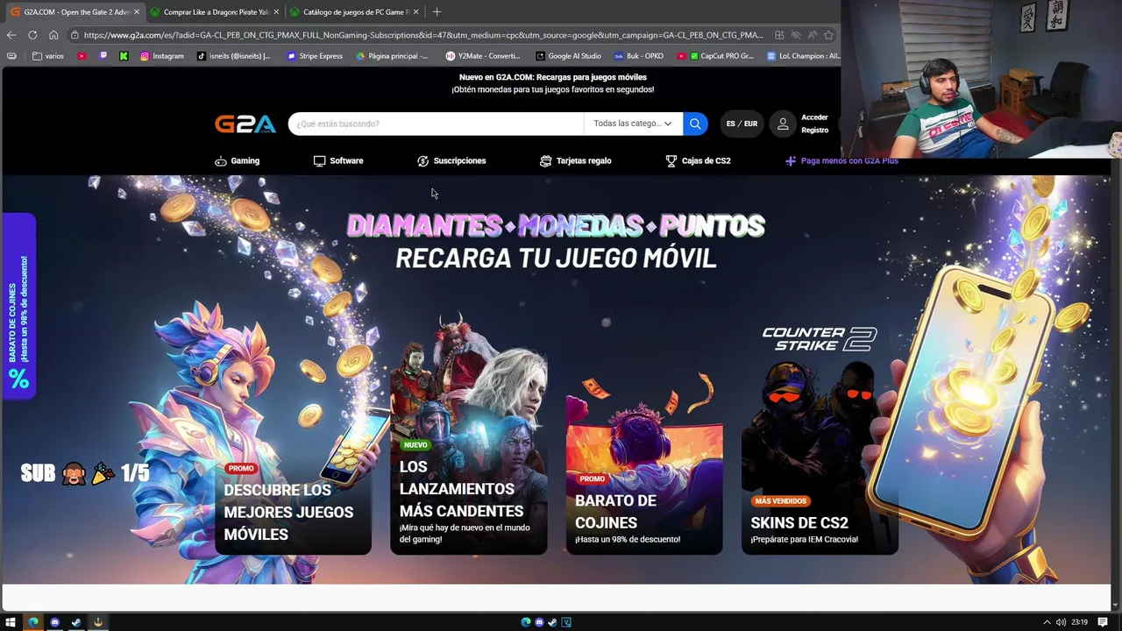Image resolution: width=1122 pixels, height=631 pixels.
Task: Open the Stripe Express bookmark
Action: (x=315, y=56)
